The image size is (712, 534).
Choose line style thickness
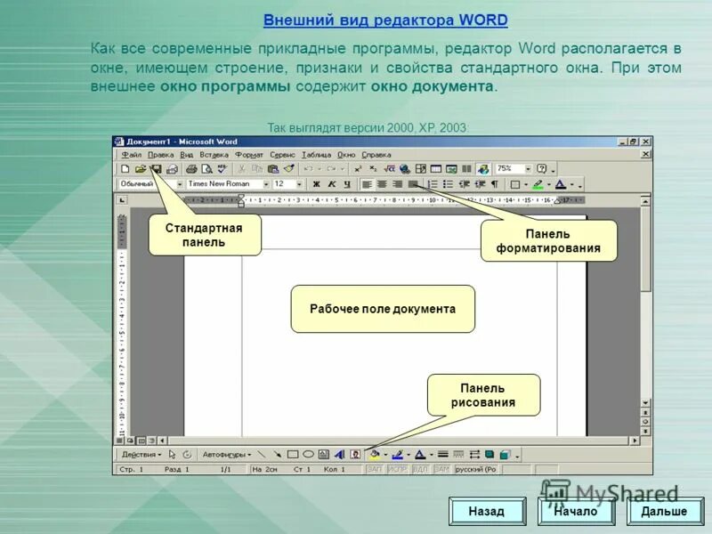pyautogui.click(x=443, y=454)
